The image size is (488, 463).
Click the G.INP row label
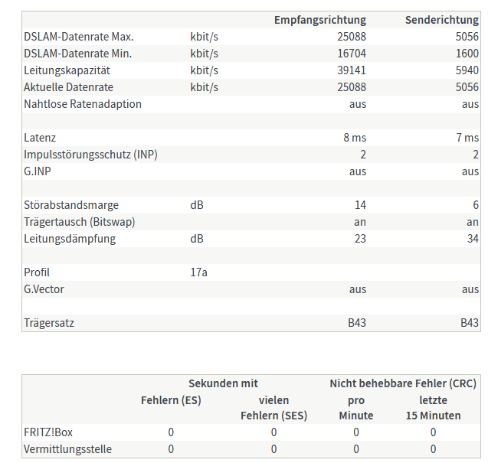(x=38, y=171)
